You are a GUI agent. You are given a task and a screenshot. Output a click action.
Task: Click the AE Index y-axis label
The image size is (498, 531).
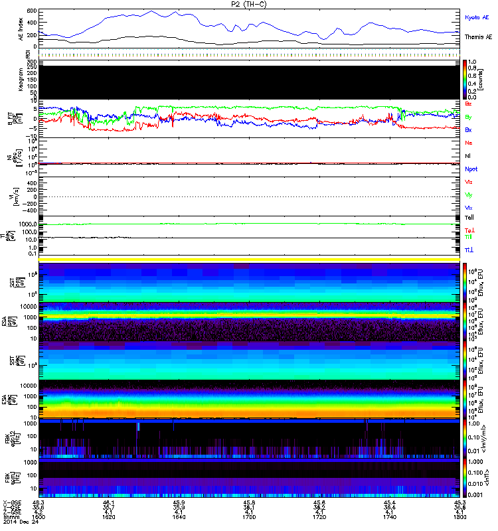[x=21, y=29]
